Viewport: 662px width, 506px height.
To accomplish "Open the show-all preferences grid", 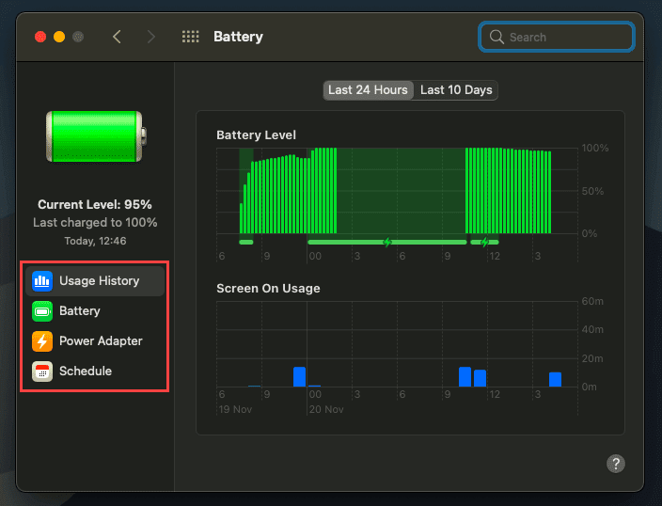I will pyautogui.click(x=190, y=37).
